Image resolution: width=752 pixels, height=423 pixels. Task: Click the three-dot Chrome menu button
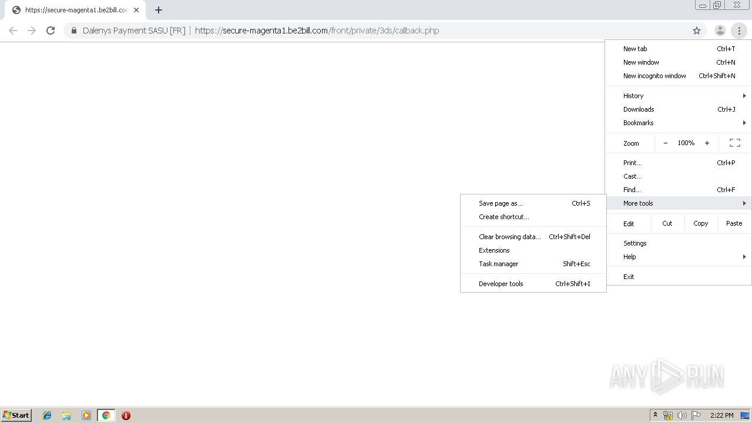coord(739,31)
